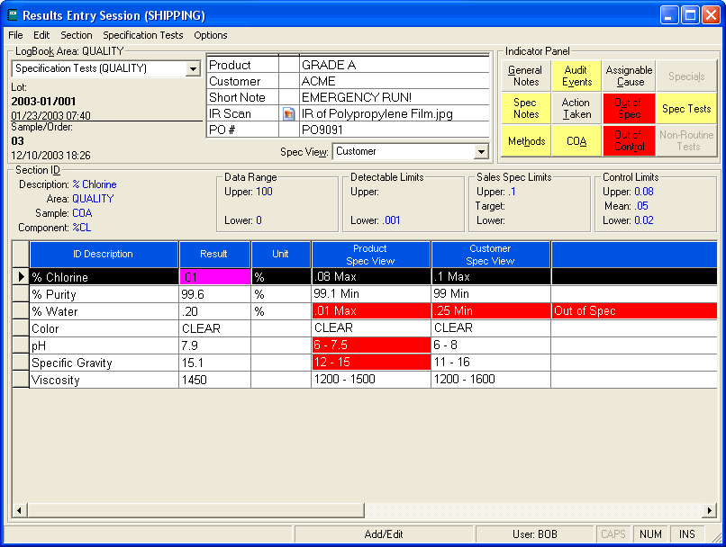Select the Viscosity row selector box

(21, 380)
